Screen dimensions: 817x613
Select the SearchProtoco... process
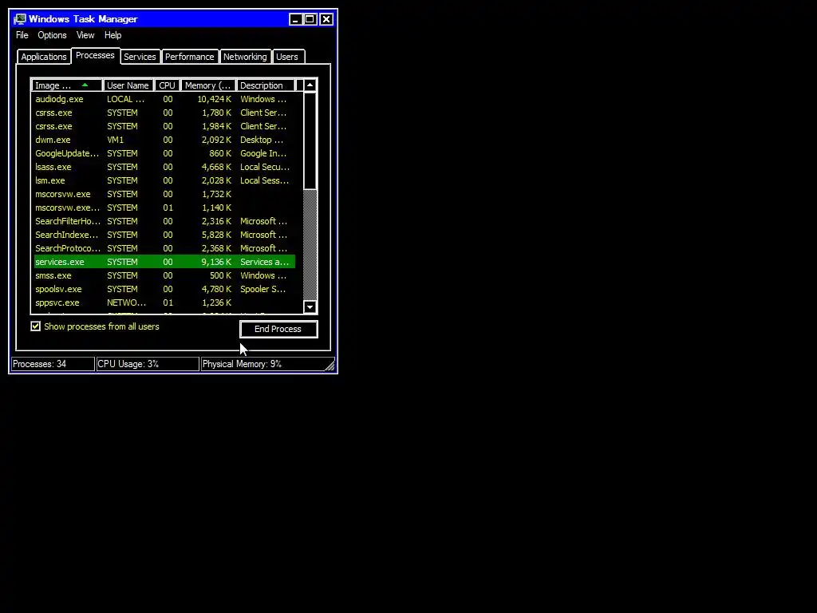(x=164, y=248)
